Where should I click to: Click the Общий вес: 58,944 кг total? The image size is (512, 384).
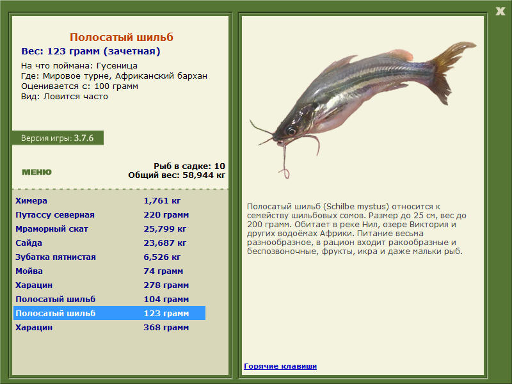[x=177, y=175]
